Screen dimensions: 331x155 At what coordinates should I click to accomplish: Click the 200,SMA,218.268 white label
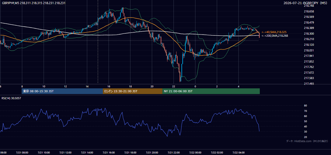click(x=275, y=36)
